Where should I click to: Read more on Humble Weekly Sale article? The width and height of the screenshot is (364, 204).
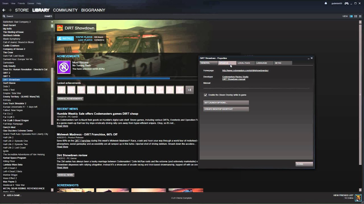point(62,126)
